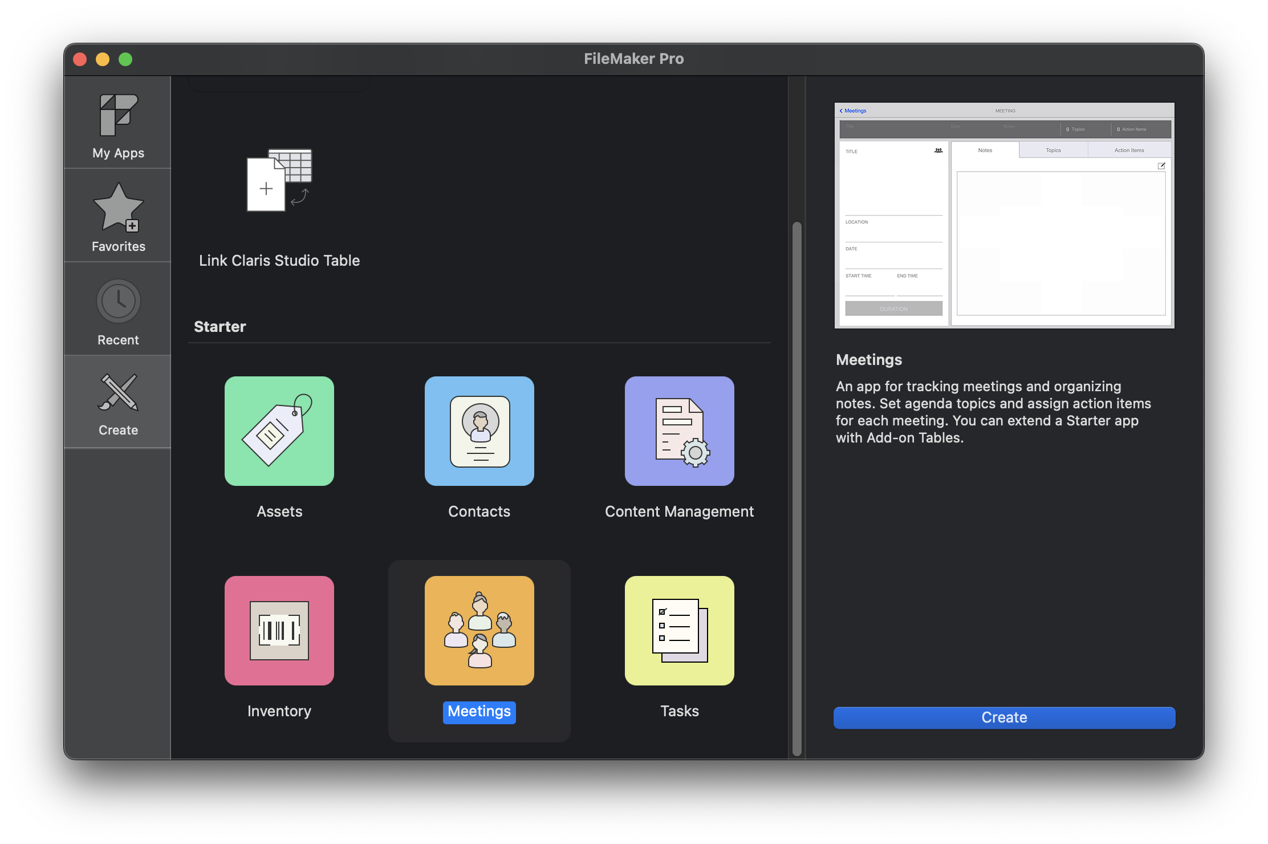Image resolution: width=1268 pixels, height=844 pixels.
Task: Select the Create sidebar section
Action: [x=118, y=403]
